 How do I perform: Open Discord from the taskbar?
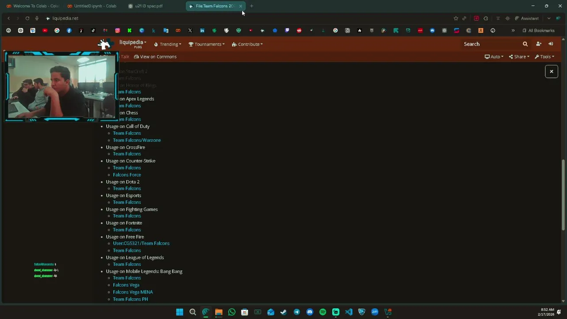pos(310,312)
